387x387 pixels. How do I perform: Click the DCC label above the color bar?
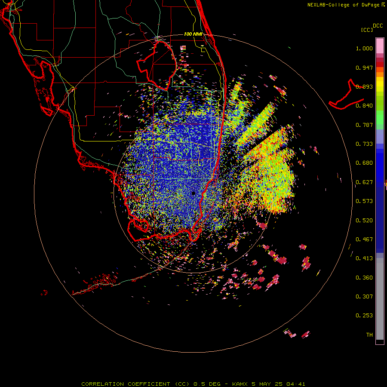point(378,26)
